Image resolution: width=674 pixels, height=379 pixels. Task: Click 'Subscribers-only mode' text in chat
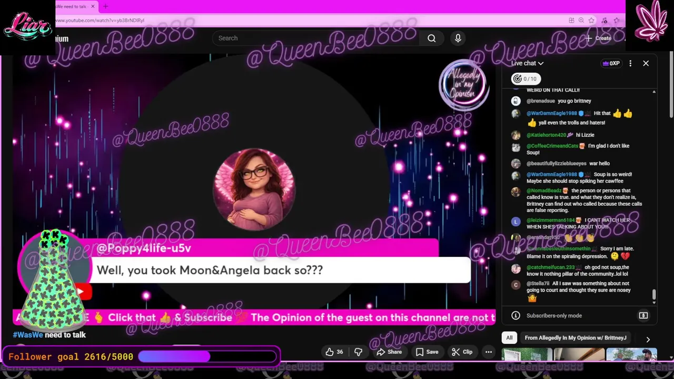[x=554, y=316]
